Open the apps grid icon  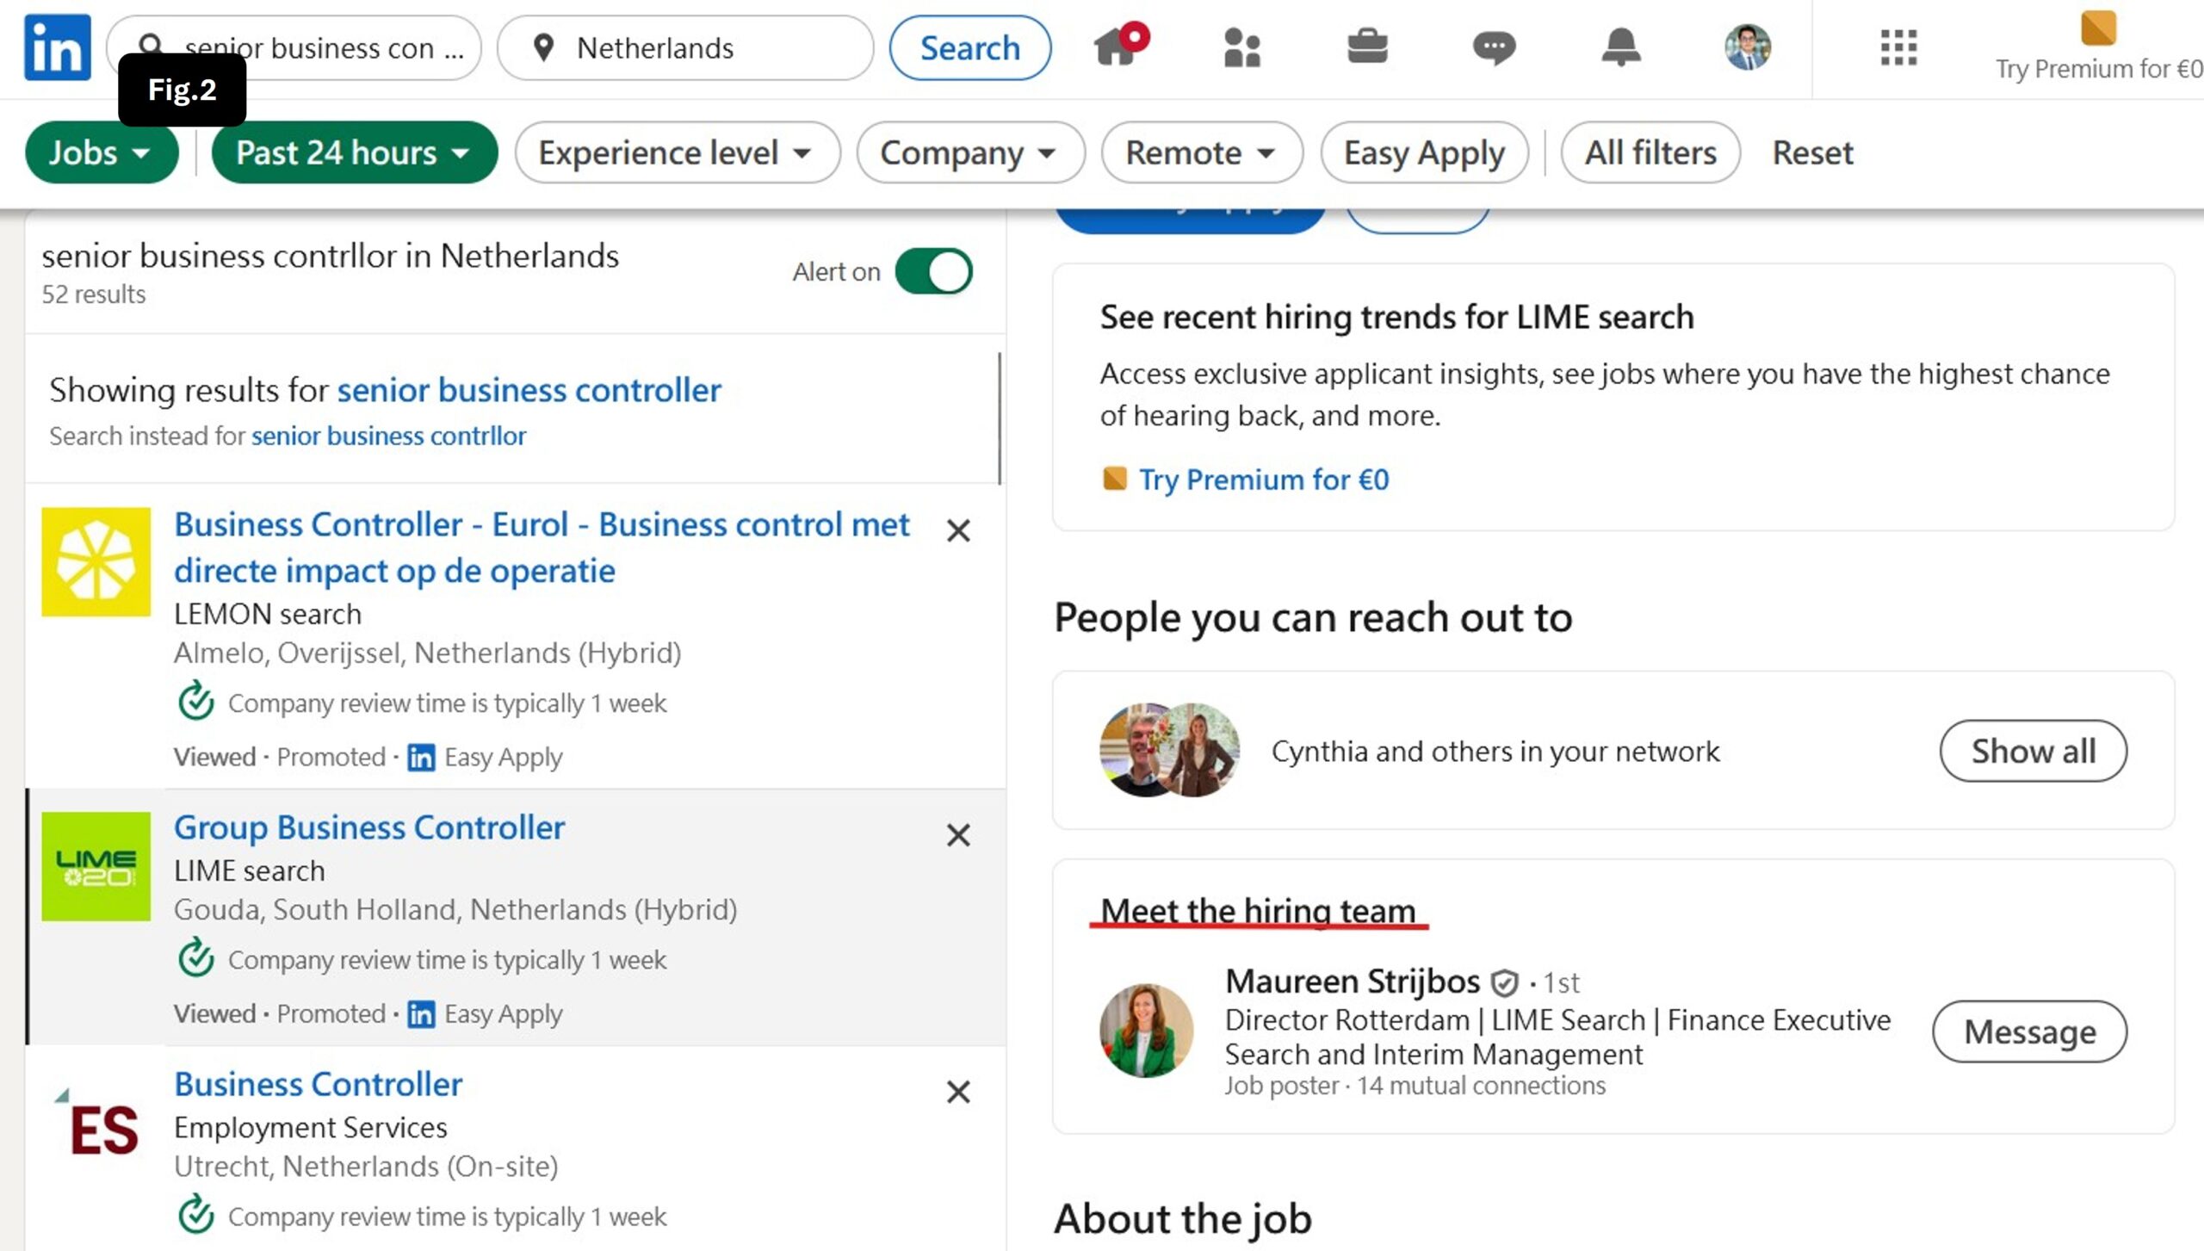point(1898,47)
